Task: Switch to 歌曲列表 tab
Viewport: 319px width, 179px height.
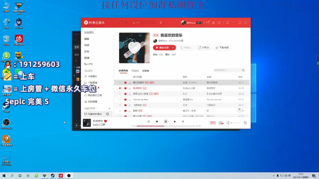Action: (x=123, y=71)
